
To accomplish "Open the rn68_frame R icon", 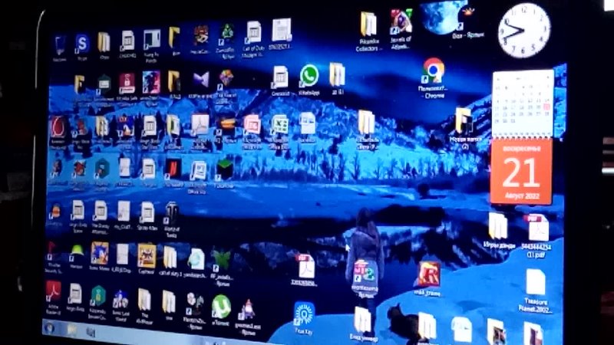I will (429, 274).
